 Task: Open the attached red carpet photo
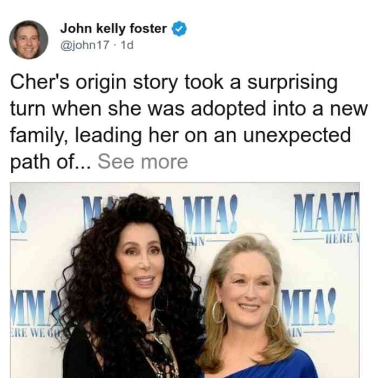185,280
